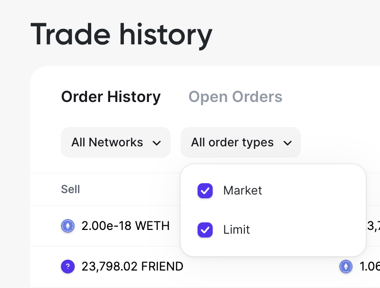The width and height of the screenshot is (380, 288).
Task: Click the Trade history page heading
Action: point(121,35)
